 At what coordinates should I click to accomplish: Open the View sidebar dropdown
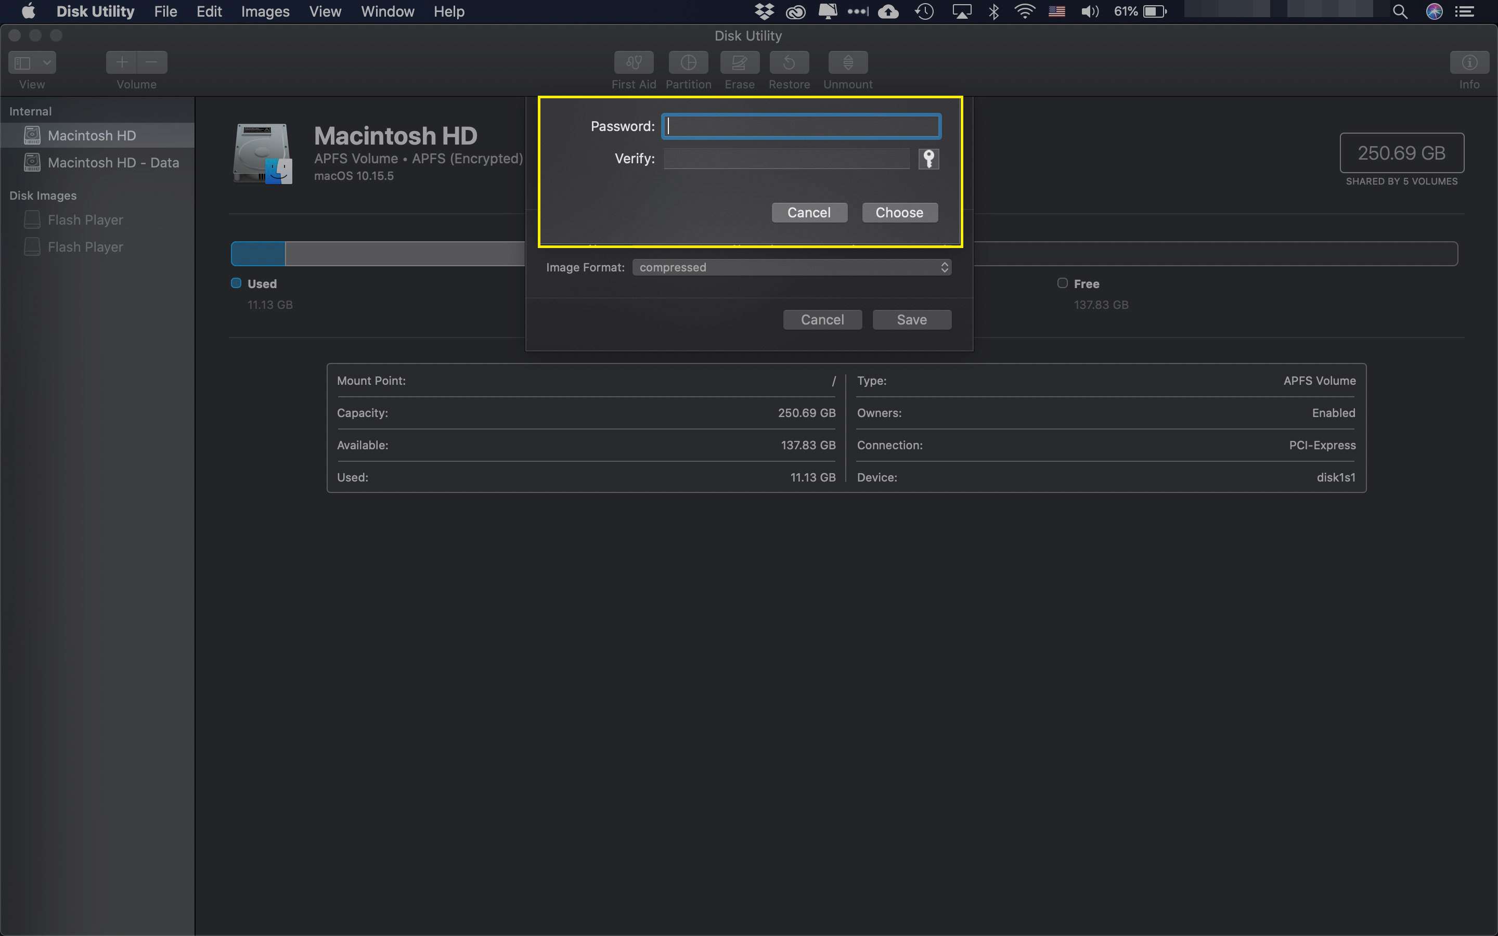pyautogui.click(x=32, y=62)
